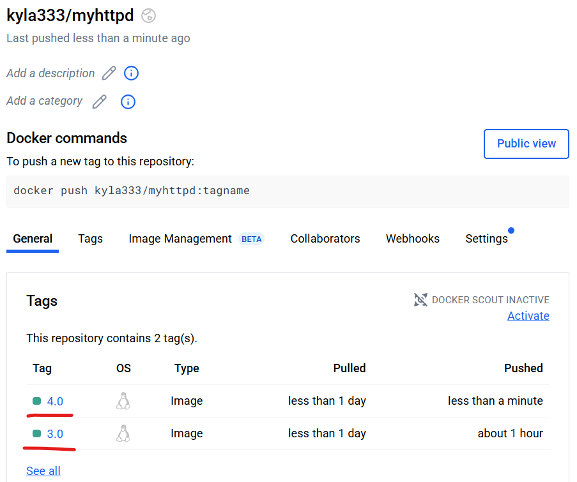Go to the Webhooks tab
Image resolution: width=577 pixels, height=482 pixels.
[x=413, y=239]
